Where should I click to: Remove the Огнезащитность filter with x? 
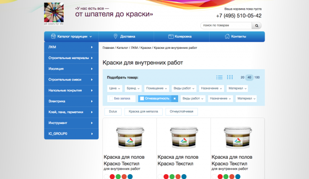pos(175,99)
